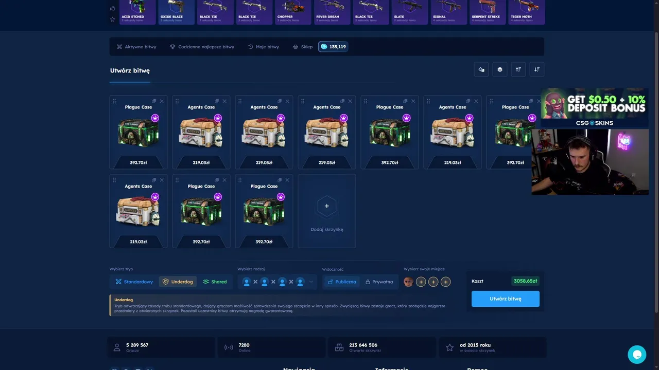Screen dimensions: 659x370
Task: Click the toolbar icon left of the stack icon
Action: tap(481, 69)
